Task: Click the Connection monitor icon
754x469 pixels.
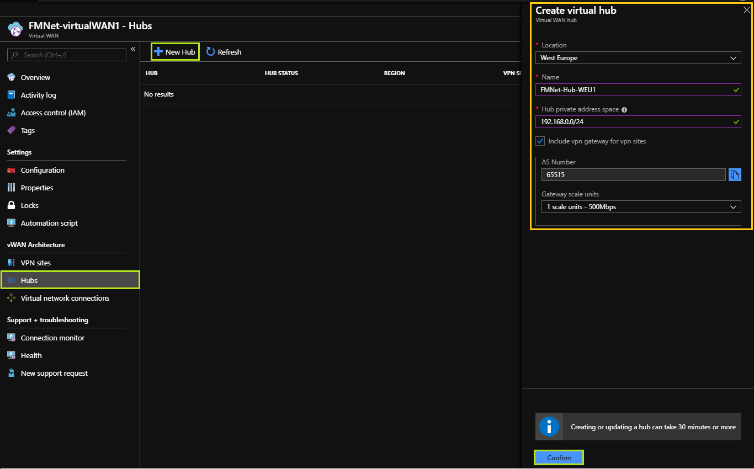Action: click(11, 338)
